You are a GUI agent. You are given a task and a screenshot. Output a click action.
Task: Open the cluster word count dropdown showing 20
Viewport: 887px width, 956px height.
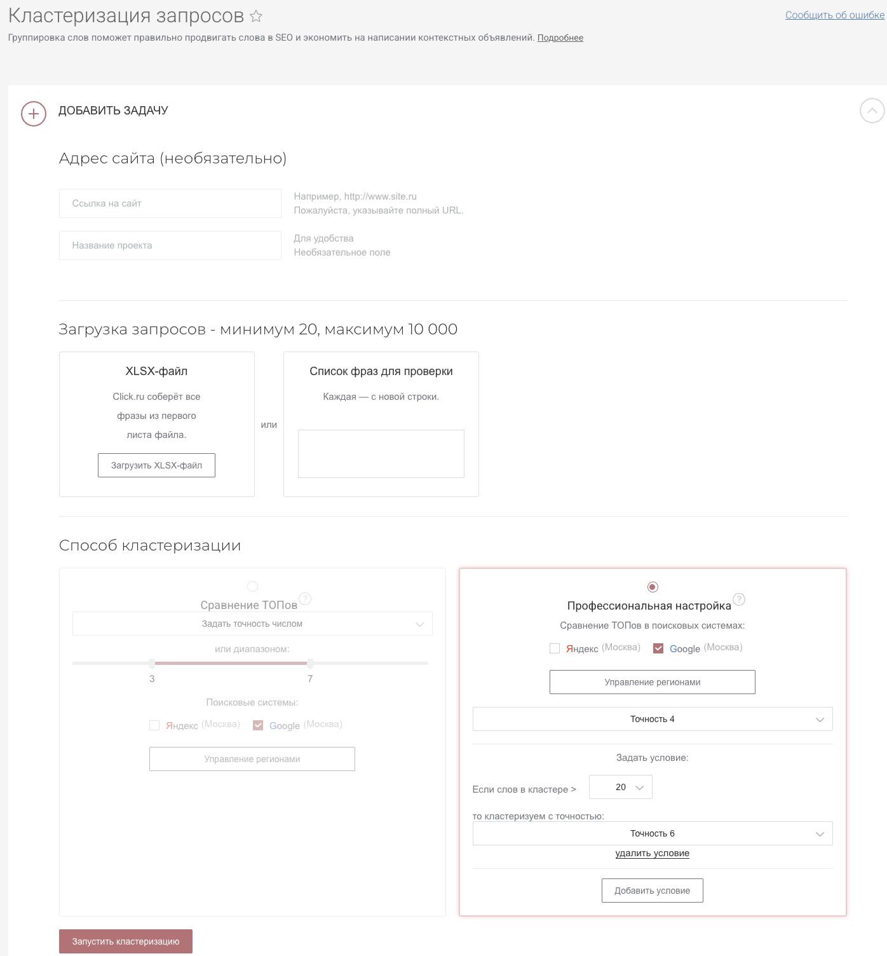(x=621, y=787)
